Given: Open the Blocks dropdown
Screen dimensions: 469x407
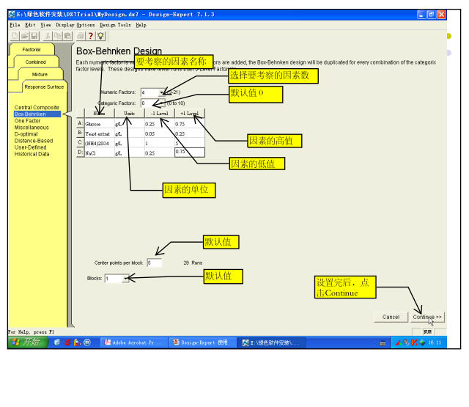Looking at the screenshot, I should pos(126,279).
